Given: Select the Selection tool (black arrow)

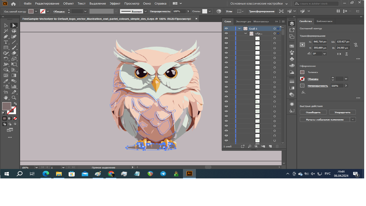Looking at the screenshot, I should (6, 25).
